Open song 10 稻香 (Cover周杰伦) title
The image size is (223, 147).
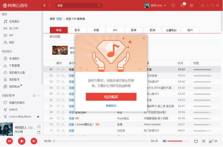click(x=81, y=124)
